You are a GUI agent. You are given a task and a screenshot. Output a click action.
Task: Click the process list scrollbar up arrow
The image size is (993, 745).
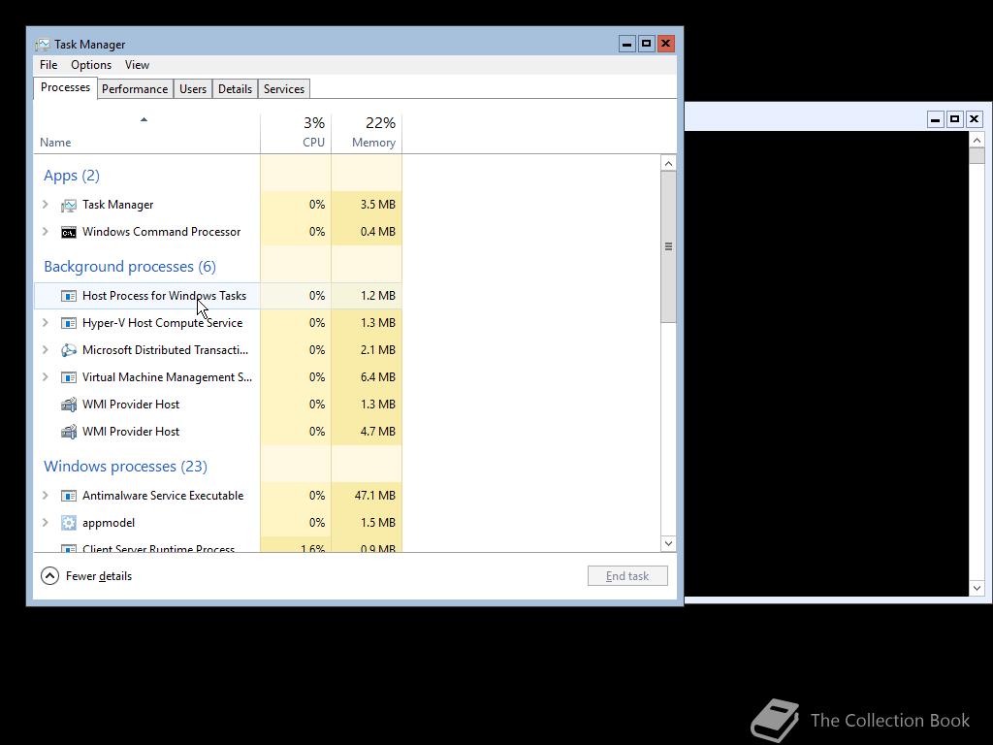pos(668,163)
